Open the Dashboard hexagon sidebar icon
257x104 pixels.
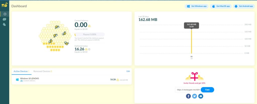pos(5,14)
